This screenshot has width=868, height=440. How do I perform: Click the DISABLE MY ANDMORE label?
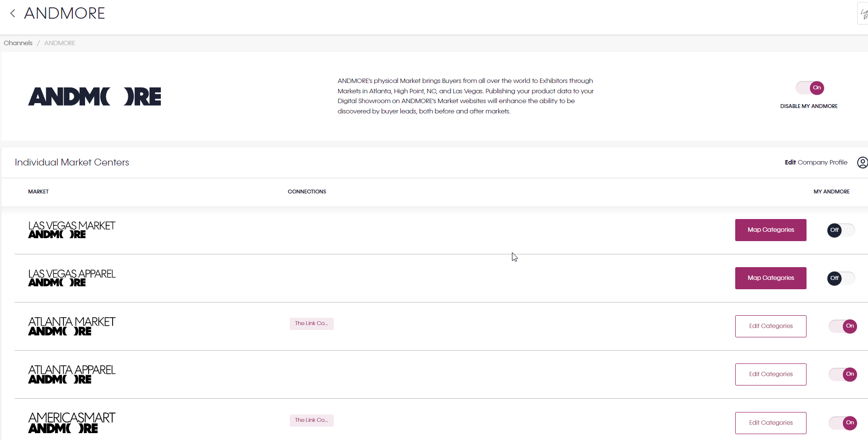coord(809,106)
